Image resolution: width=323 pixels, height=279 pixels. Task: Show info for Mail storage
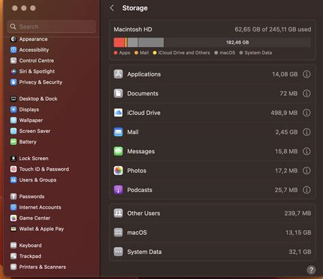click(x=307, y=132)
